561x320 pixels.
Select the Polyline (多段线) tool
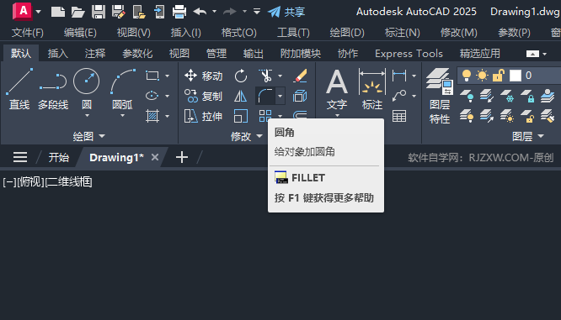[x=53, y=89]
